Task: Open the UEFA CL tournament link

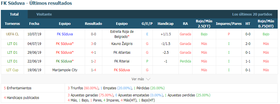Action: point(12,34)
